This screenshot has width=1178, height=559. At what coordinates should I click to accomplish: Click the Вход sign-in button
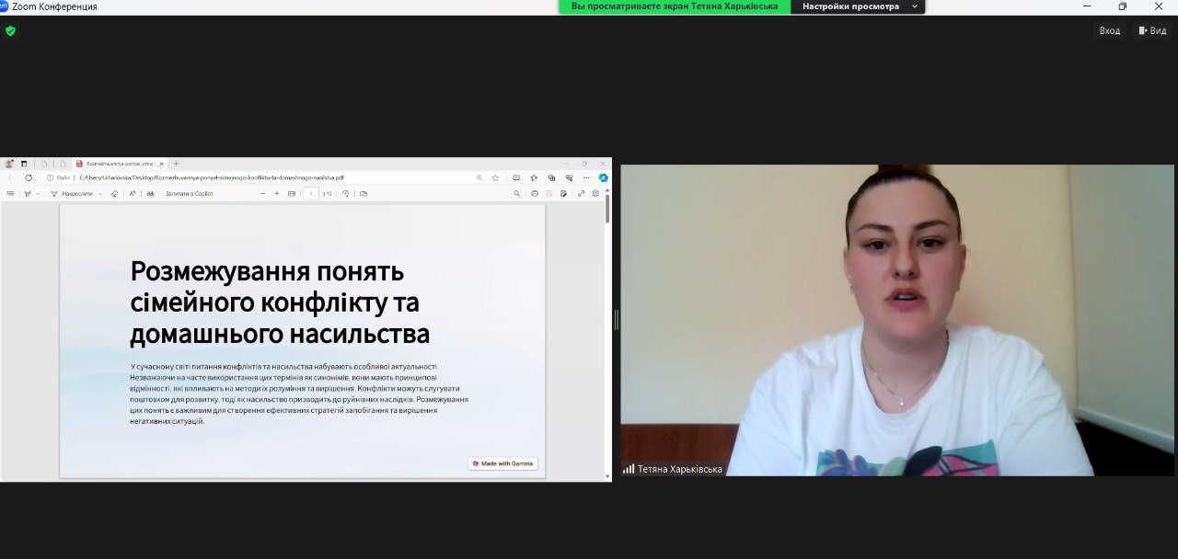[1109, 30]
